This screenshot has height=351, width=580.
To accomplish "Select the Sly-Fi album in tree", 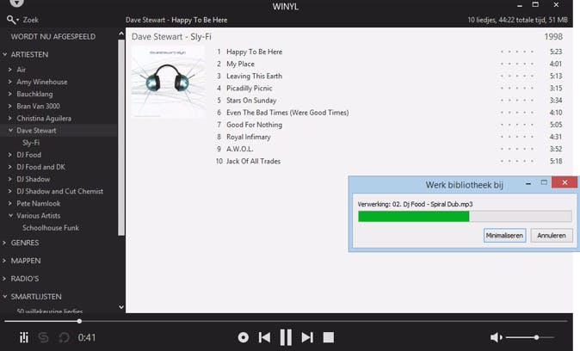I will point(31,143).
